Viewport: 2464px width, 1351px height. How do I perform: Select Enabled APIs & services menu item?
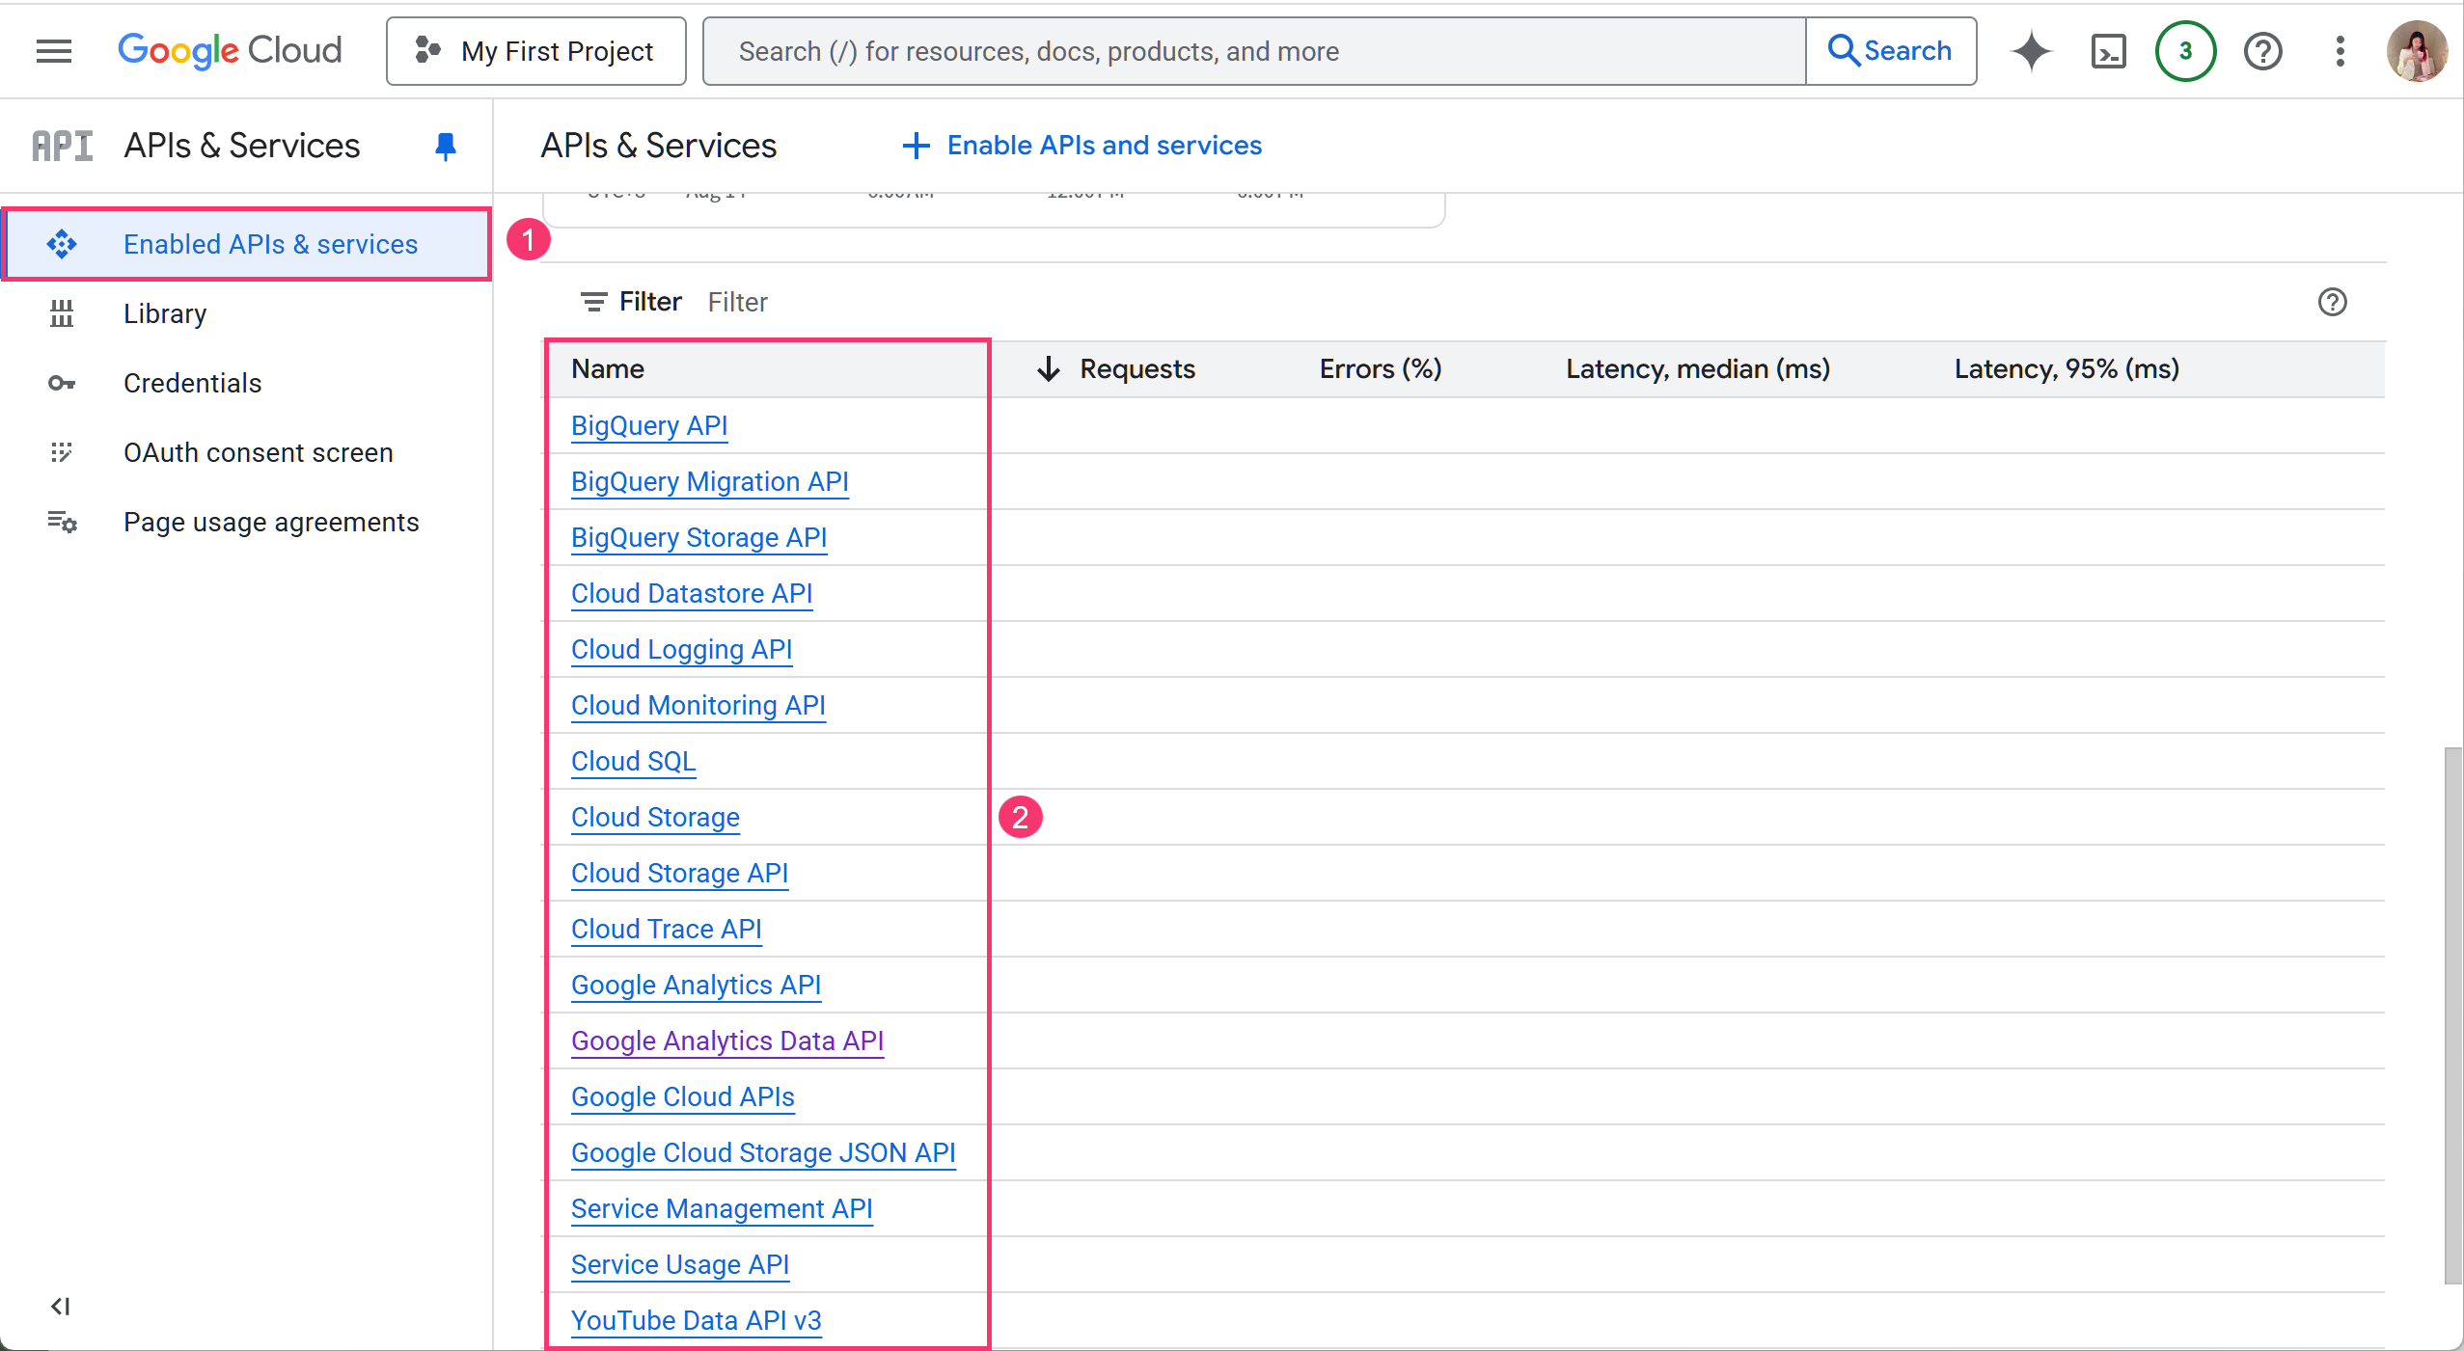tap(247, 244)
